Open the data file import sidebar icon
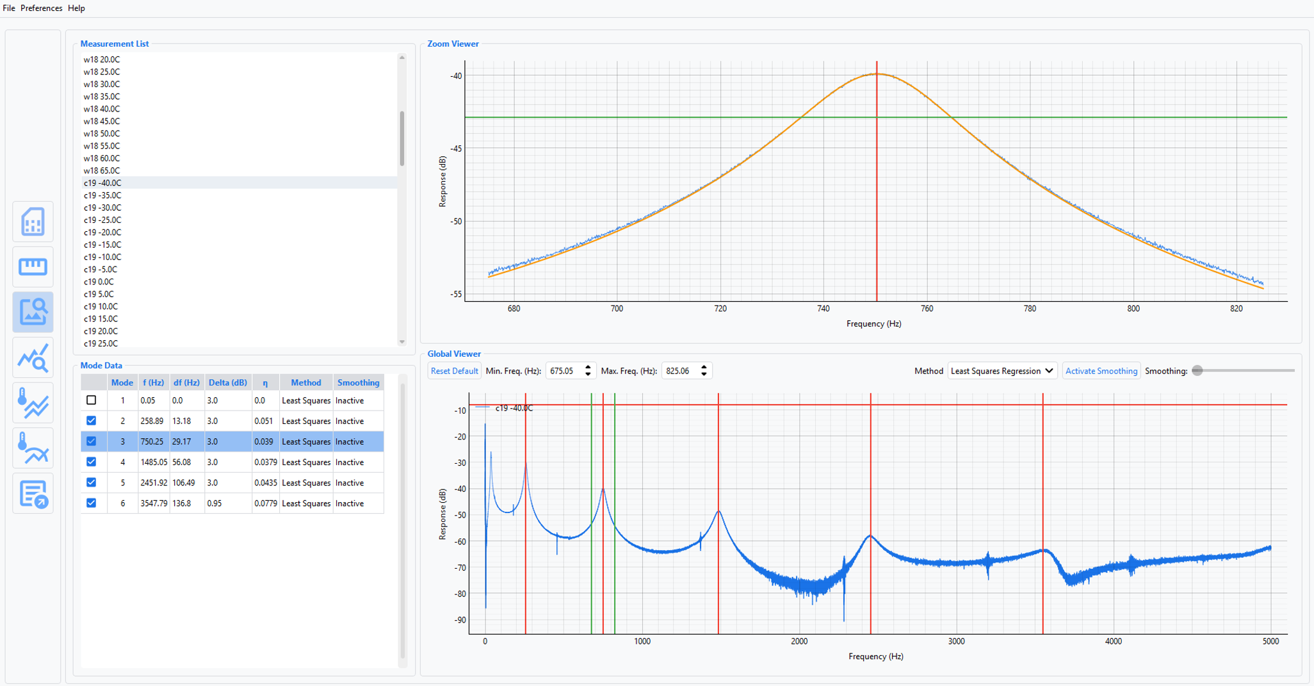The image size is (1314, 686). coord(33,222)
